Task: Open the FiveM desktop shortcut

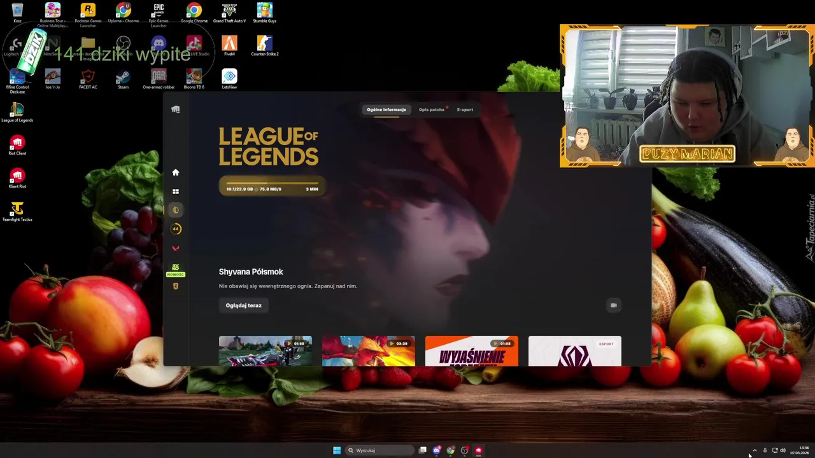Action: (x=229, y=46)
